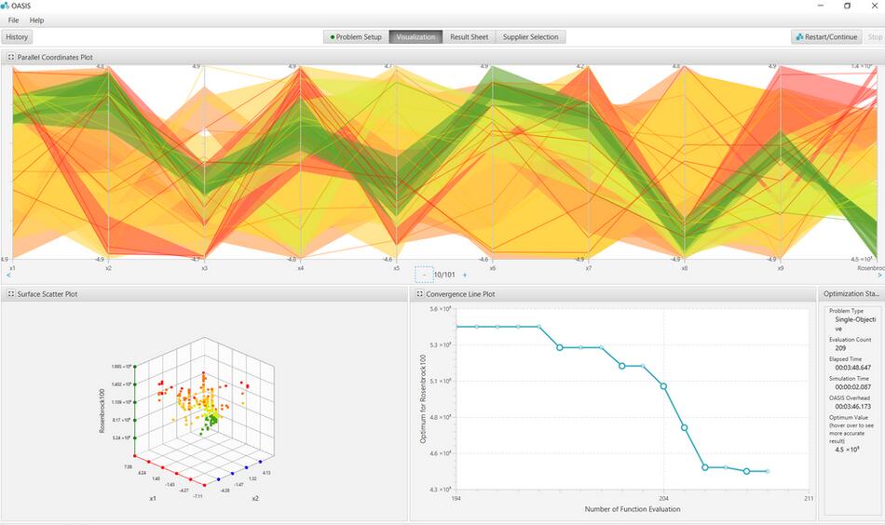Click the Optimum Value 4.5 ×10⁵ reading
This screenshot has height=525, width=885.
click(x=847, y=450)
